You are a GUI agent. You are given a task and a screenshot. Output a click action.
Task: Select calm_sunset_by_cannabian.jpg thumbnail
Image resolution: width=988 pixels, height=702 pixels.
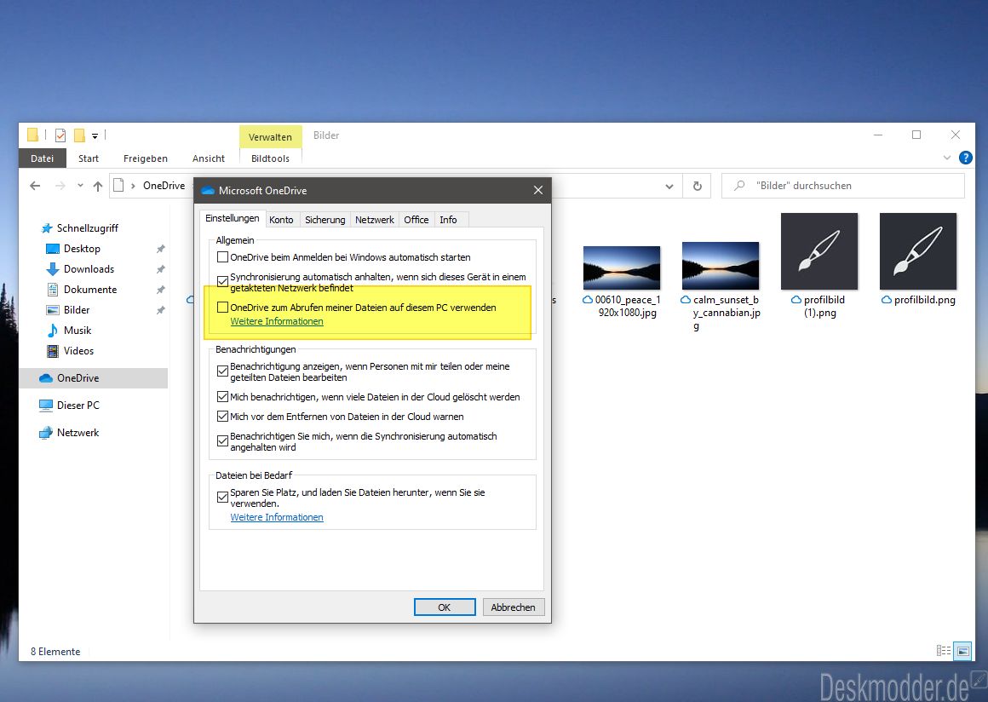[x=721, y=265]
